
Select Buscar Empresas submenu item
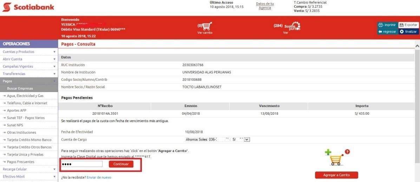29,88
